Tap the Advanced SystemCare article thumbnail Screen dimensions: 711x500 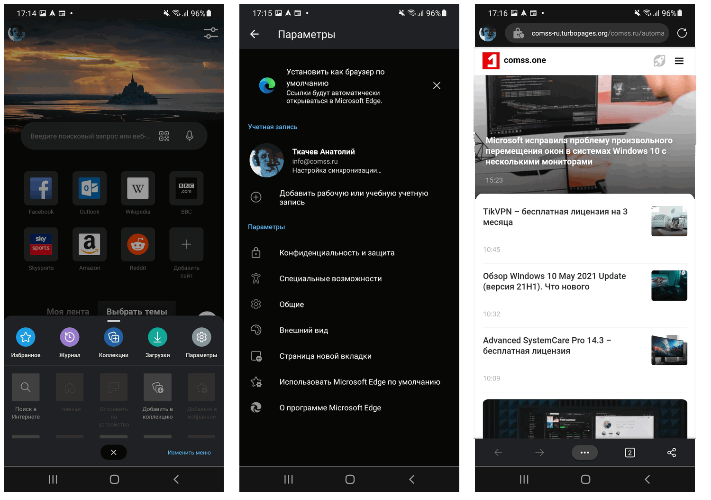click(669, 350)
